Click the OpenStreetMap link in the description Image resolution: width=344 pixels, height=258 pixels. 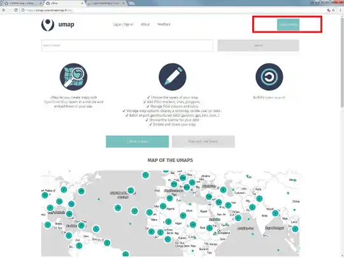point(55,102)
